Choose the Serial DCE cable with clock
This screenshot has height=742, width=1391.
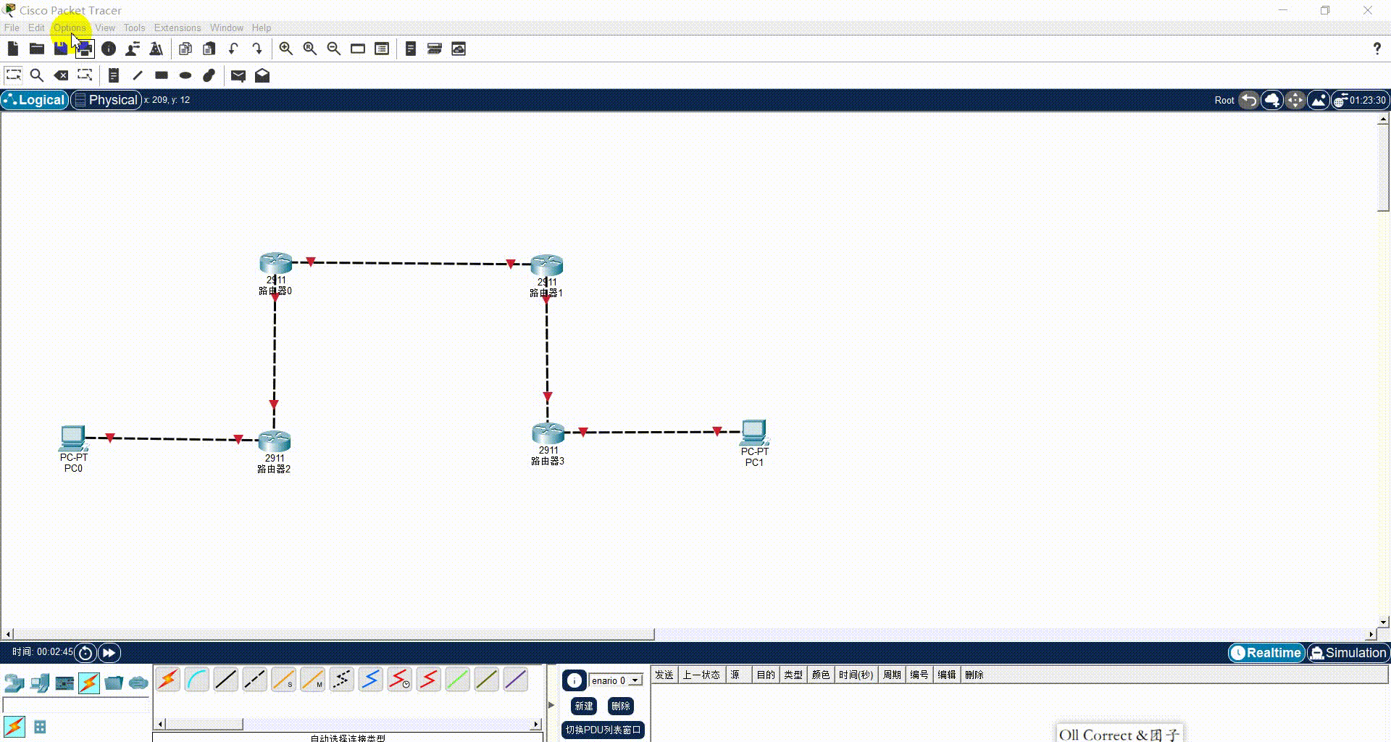tap(400, 680)
